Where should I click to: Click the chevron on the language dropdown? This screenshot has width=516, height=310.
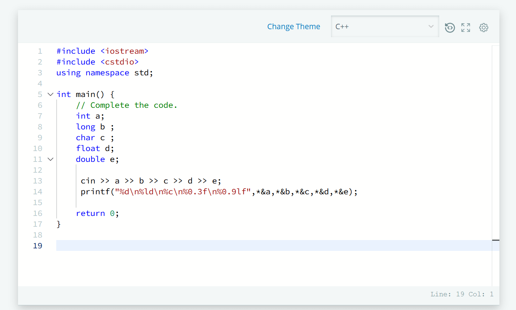(x=431, y=26)
